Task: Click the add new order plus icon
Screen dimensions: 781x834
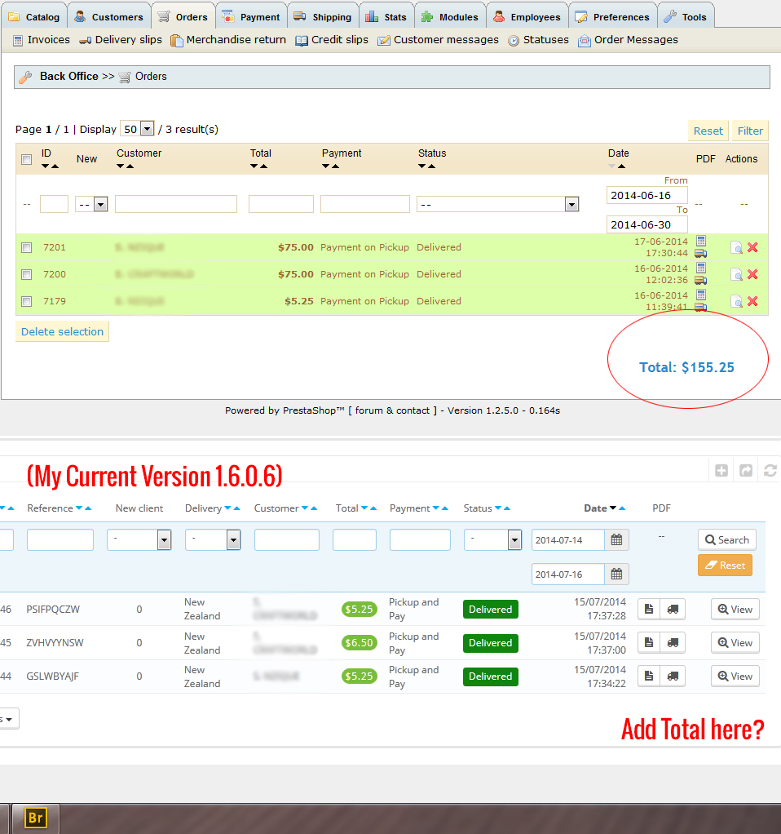Action: (x=721, y=471)
